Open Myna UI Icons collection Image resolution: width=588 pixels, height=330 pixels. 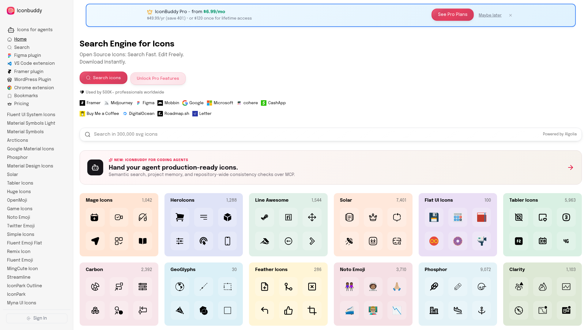click(x=22, y=303)
